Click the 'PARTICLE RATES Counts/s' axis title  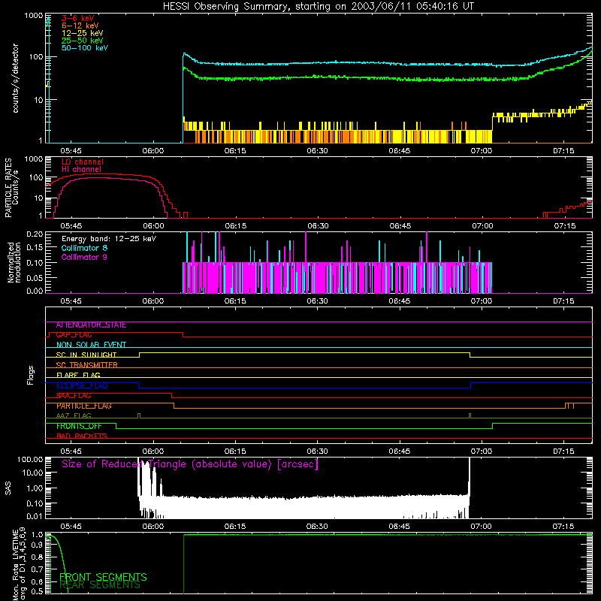[x=11, y=188]
